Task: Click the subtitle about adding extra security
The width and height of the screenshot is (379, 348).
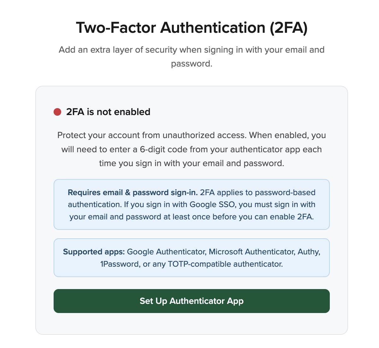Action: pos(192,50)
